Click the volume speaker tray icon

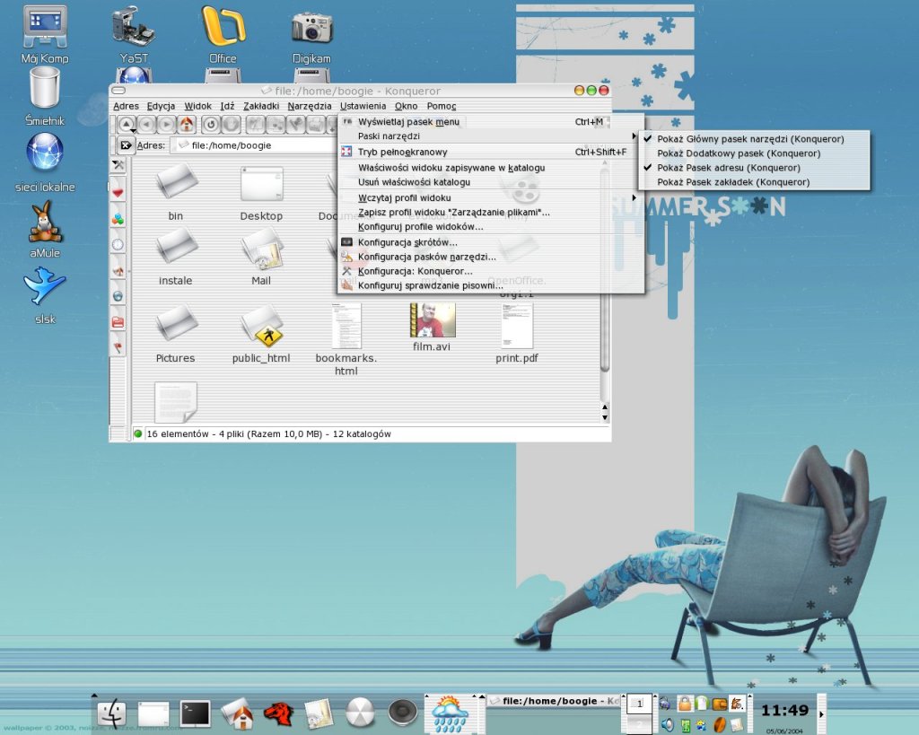tap(668, 725)
